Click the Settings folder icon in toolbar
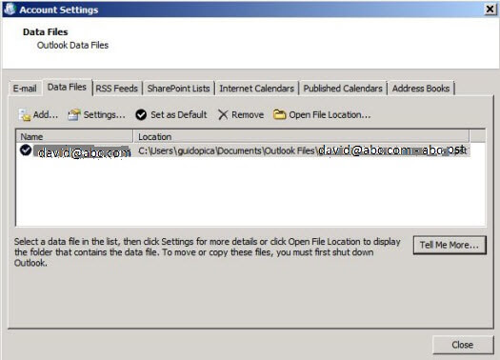This screenshot has width=500, height=360. tap(74, 115)
